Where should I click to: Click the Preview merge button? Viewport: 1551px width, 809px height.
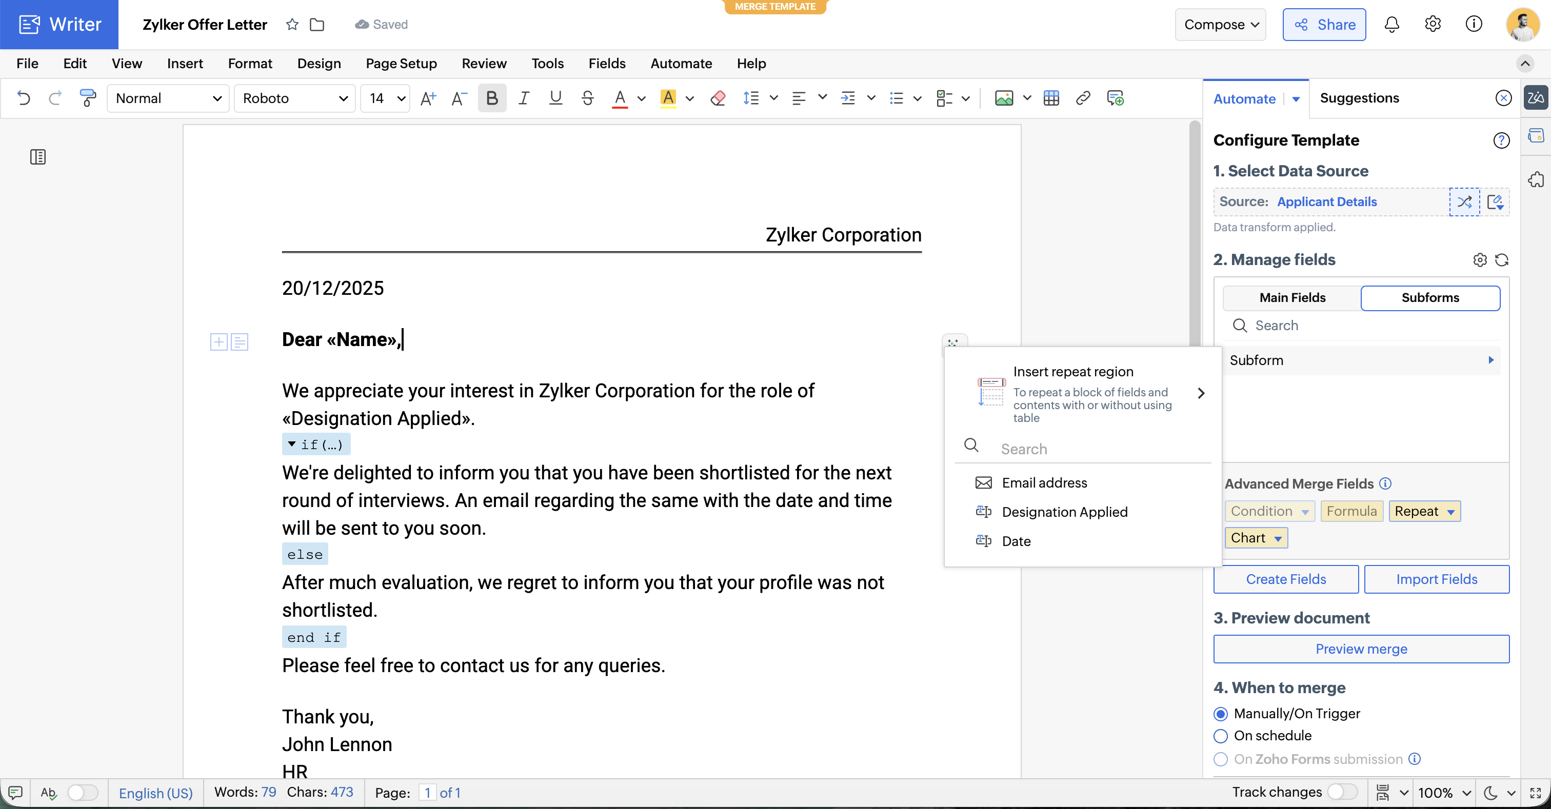point(1361,649)
